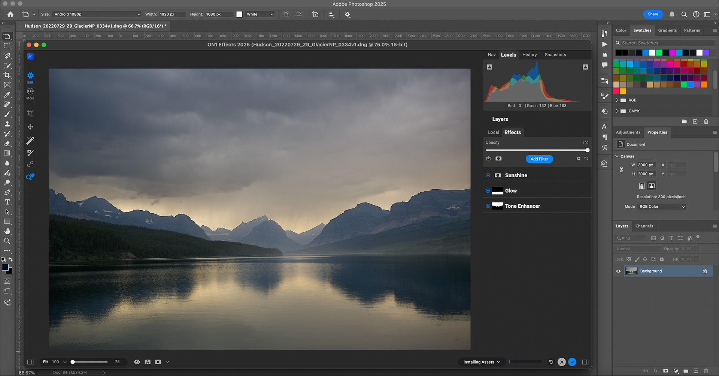Select the Crop tool in ON1 Effects panel
Viewport: 719px width, 376px height.
click(x=30, y=113)
